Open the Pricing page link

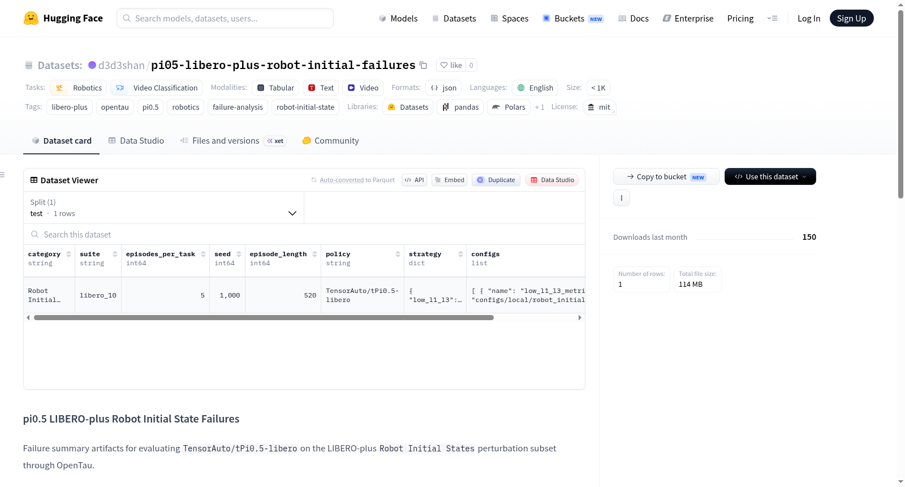(x=740, y=18)
